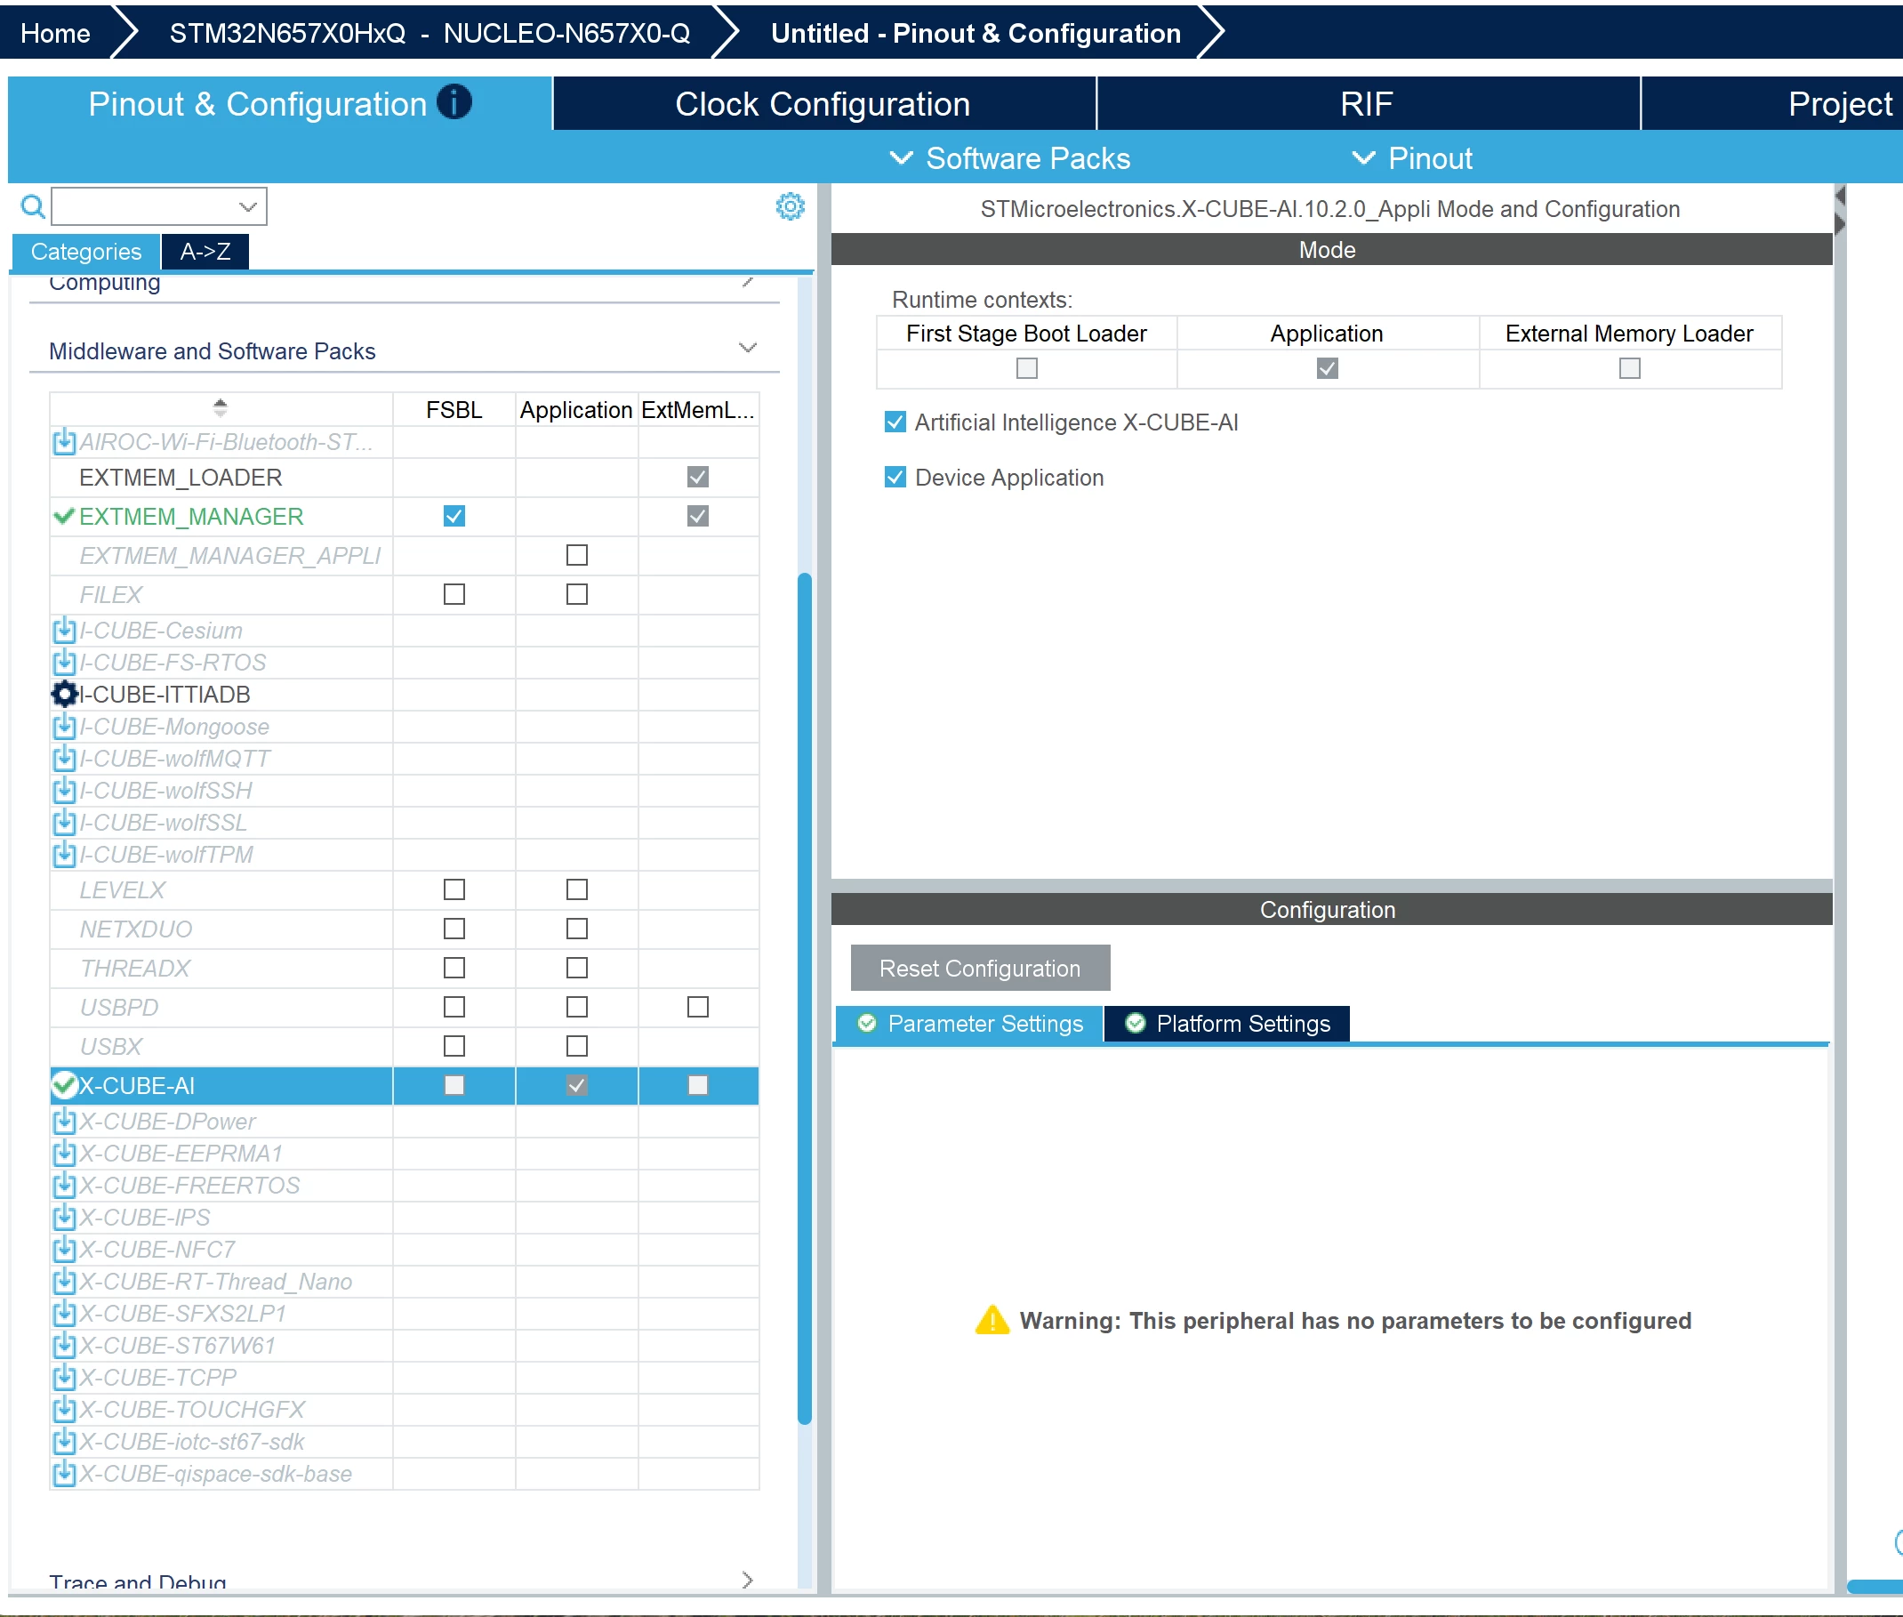Check NETXDUO FSBL checkbox
The width and height of the screenshot is (1903, 1617).
click(x=454, y=929)
